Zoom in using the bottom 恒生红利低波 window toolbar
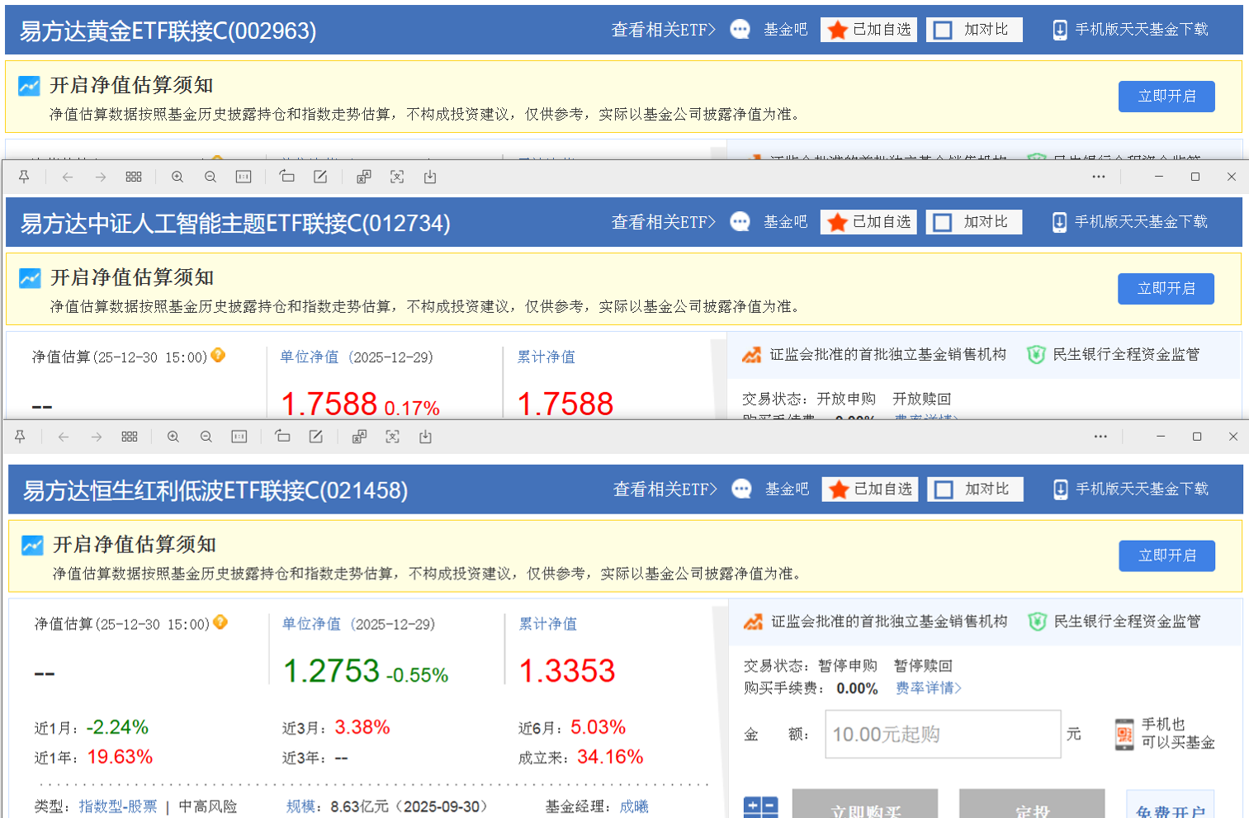Viewport: 1249px width, 818px height. 173,437
